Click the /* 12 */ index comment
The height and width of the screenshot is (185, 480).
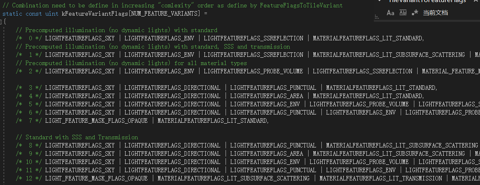pyautogui.click(x=29, y=178)
